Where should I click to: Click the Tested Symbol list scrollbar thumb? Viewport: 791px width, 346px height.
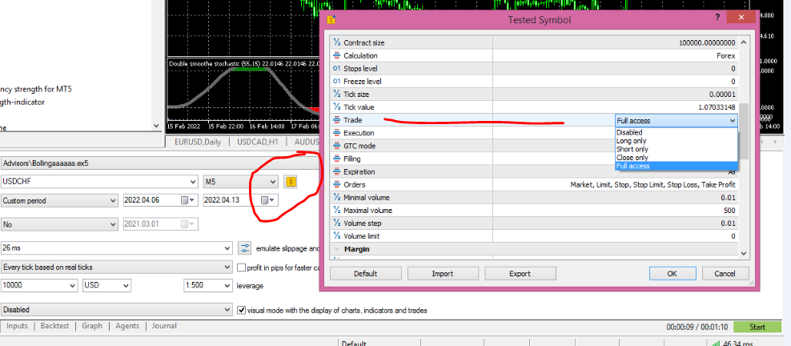pos(744,131)
